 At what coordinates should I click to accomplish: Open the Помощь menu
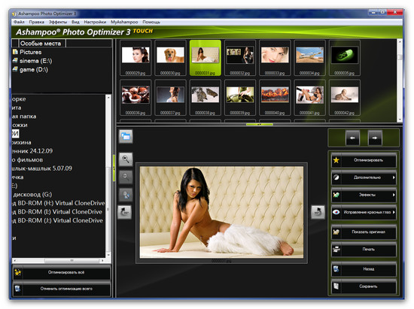(151, 22)
